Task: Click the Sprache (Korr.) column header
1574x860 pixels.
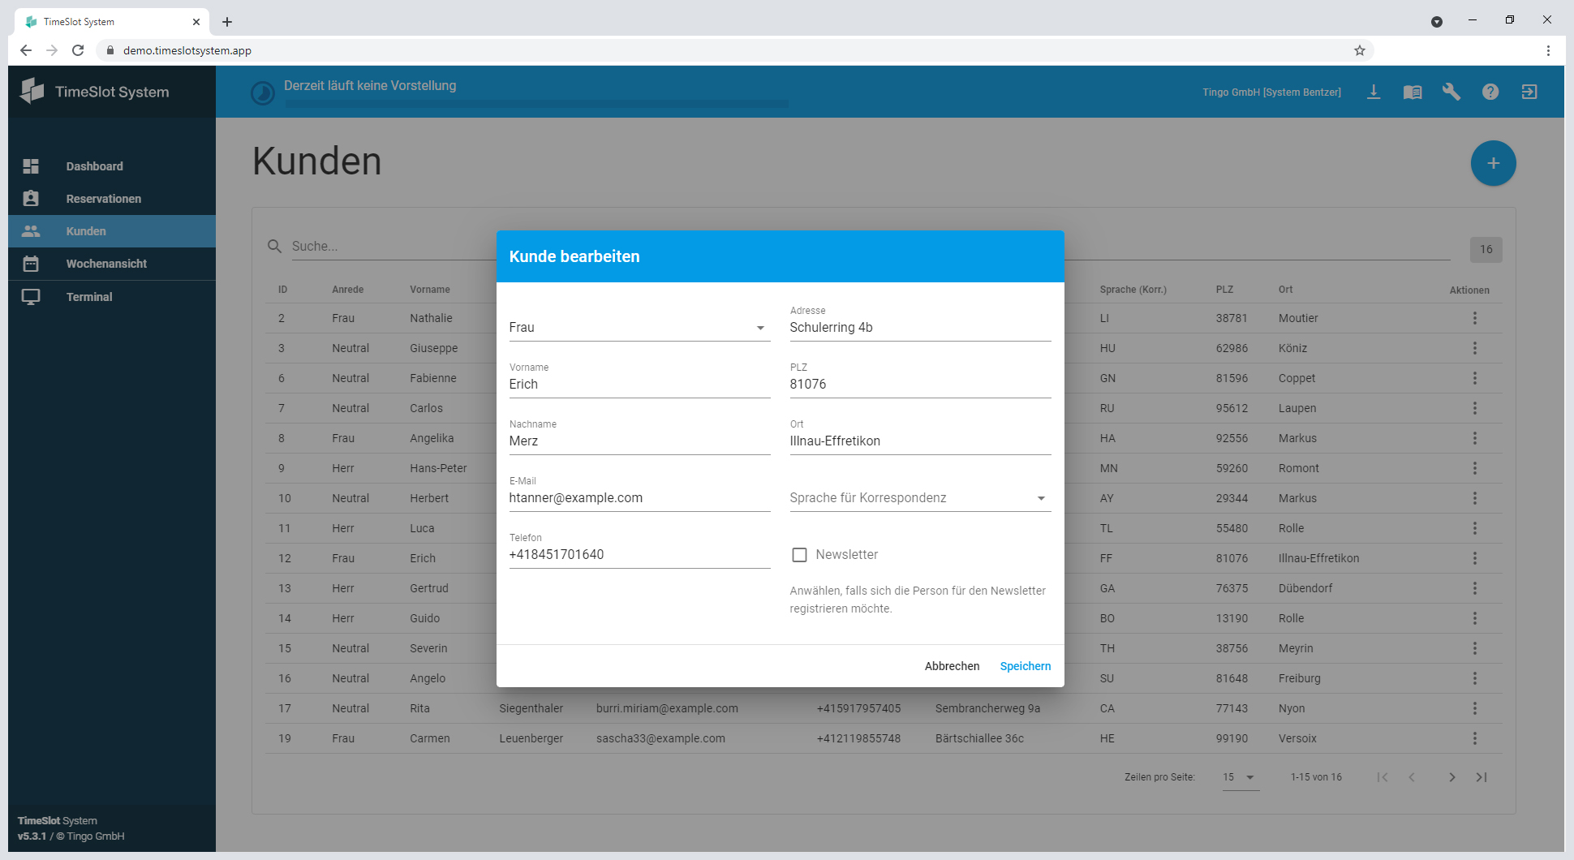Action: pyautogui.click(x=1133, y=290)
